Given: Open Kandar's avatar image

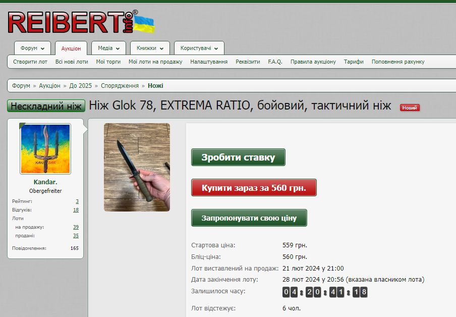Looking at the screenshot, I should coord(45,149).
